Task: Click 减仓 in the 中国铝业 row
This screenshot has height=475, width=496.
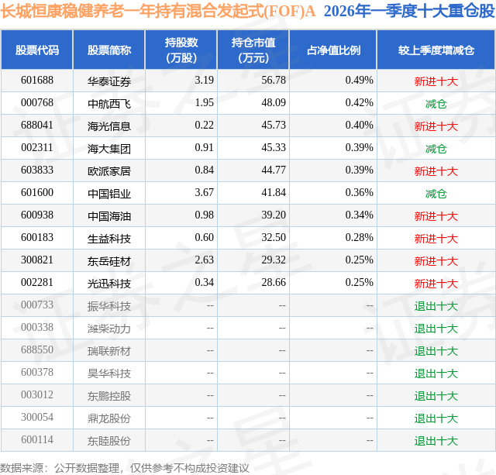Action: pos(436,194)
